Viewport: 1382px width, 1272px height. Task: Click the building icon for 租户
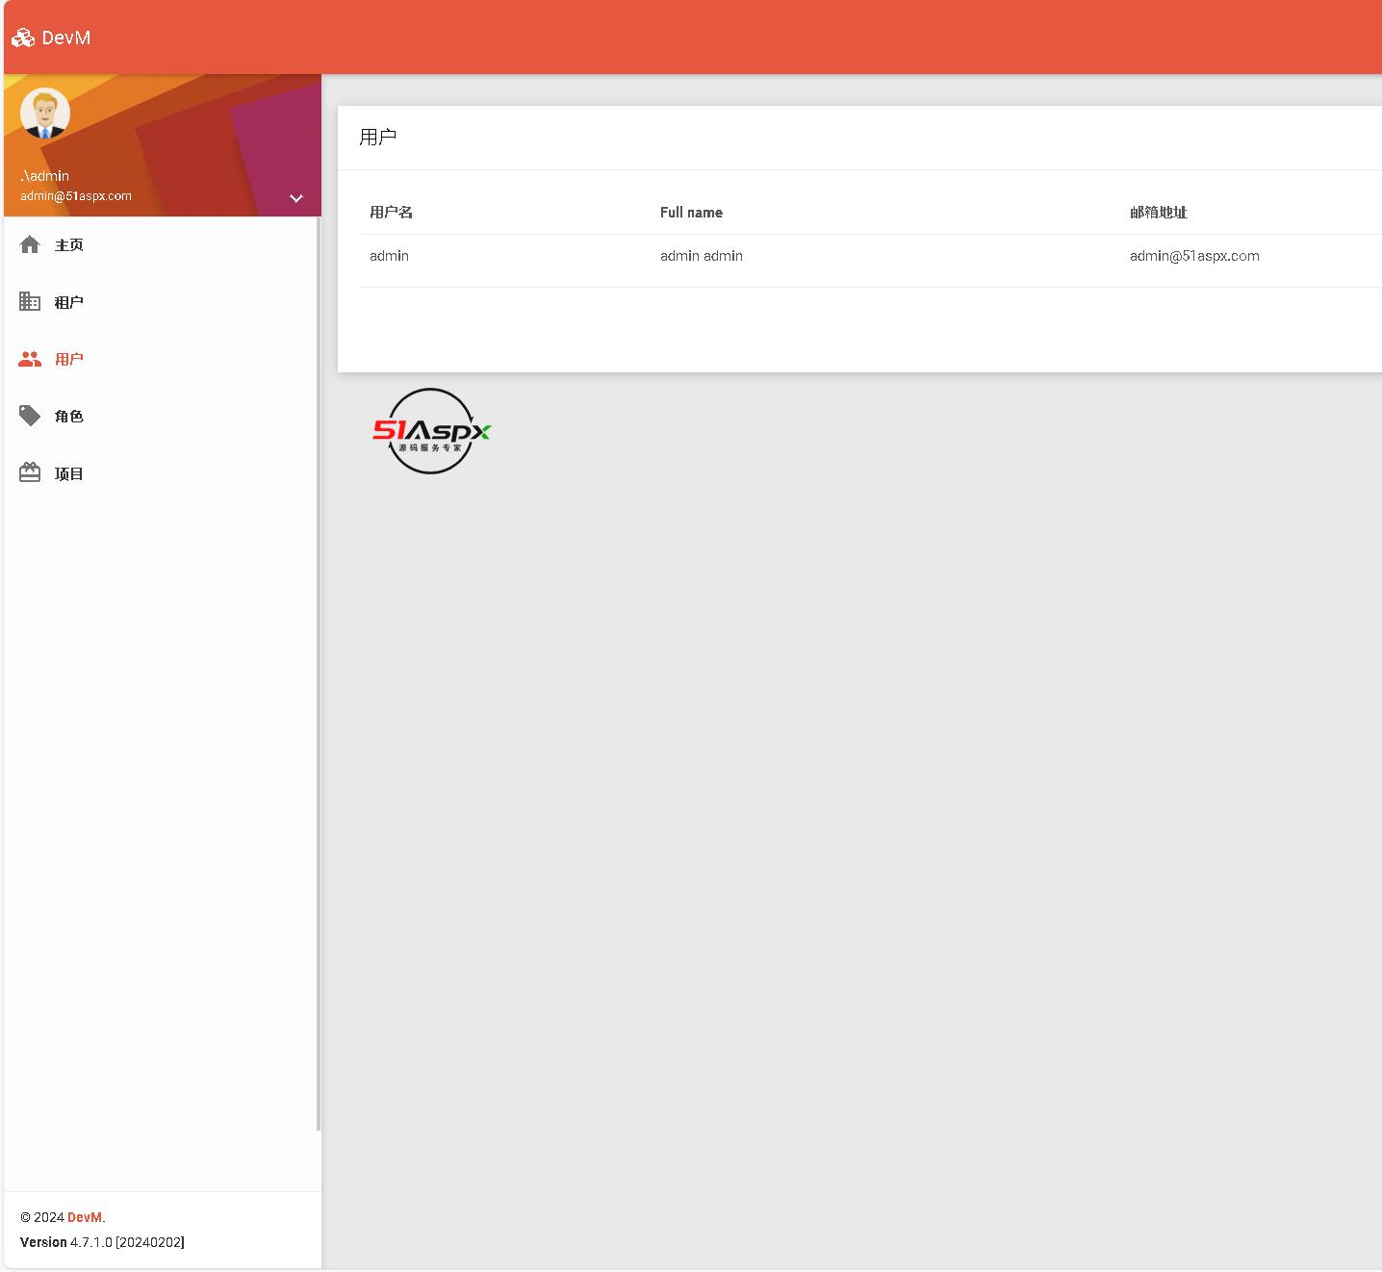pos(30,302)
